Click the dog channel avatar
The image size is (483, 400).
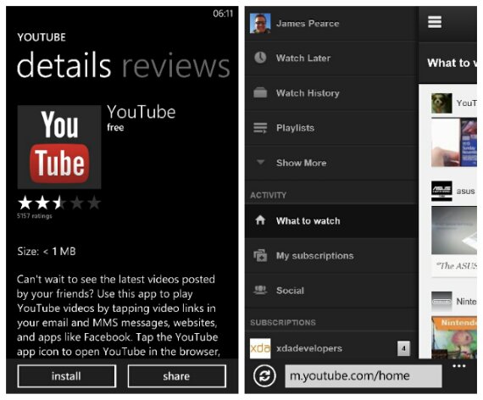[x=441, y=103]
